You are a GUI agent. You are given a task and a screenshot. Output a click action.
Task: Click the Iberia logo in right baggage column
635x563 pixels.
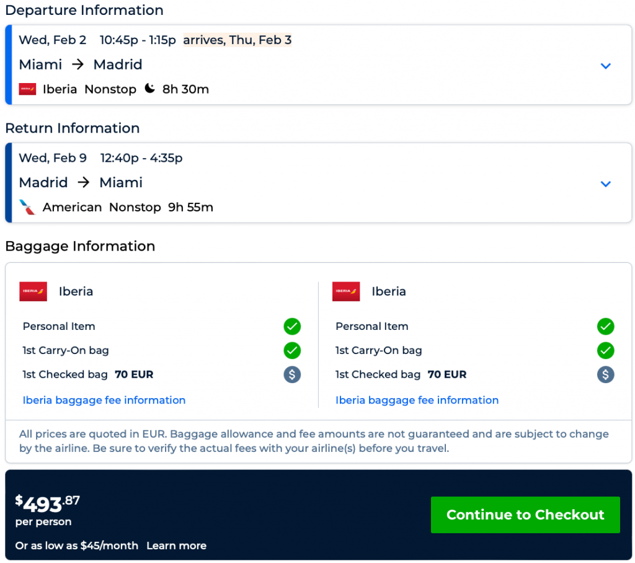click(x=346, y=291)
